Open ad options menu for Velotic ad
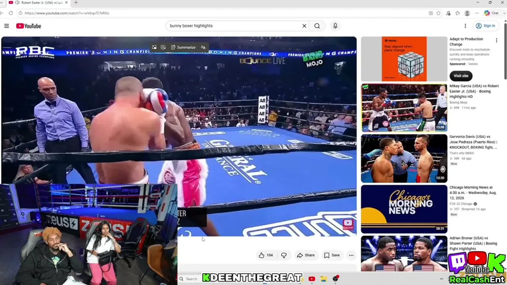This screenshot has width=507, height=285. (496, 40)
